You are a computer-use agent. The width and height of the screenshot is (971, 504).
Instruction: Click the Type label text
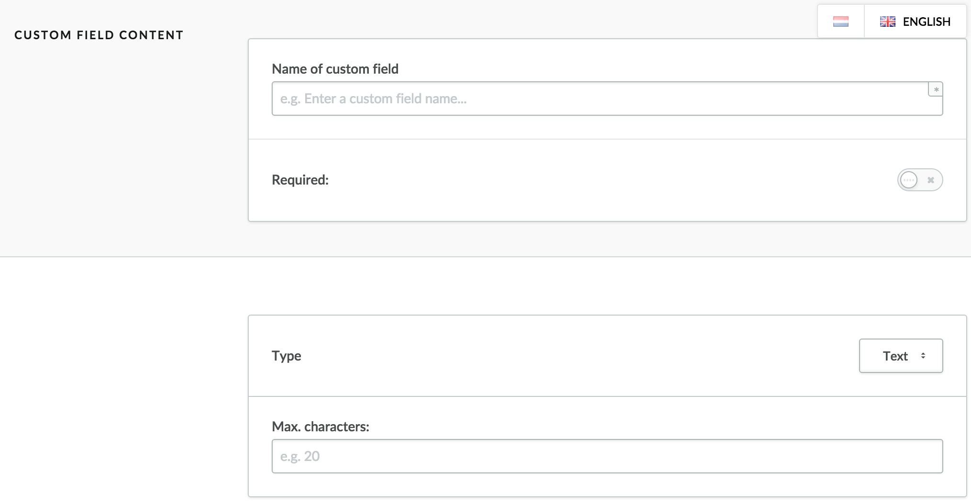pos(286,356)
